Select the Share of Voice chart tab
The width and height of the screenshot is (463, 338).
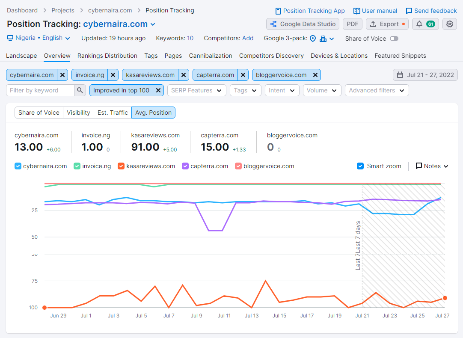point(39,113)
